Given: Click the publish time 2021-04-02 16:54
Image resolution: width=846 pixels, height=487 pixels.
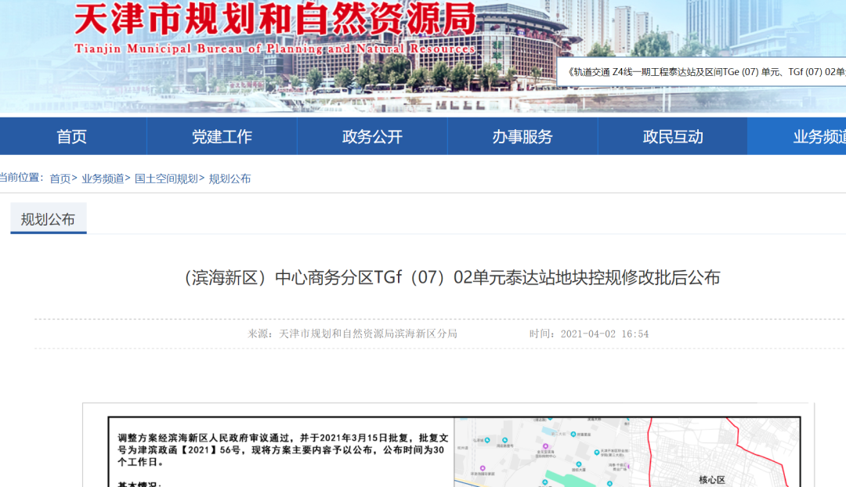Looking at the screenshot, I should click(604, 334).
